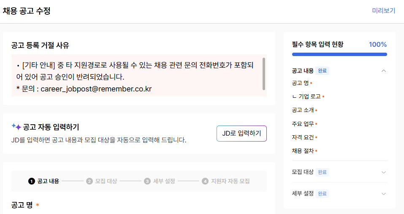The image size is (404, 214).
Task: Expand the 세부 설정 section chevron
Action: point(383,194)
